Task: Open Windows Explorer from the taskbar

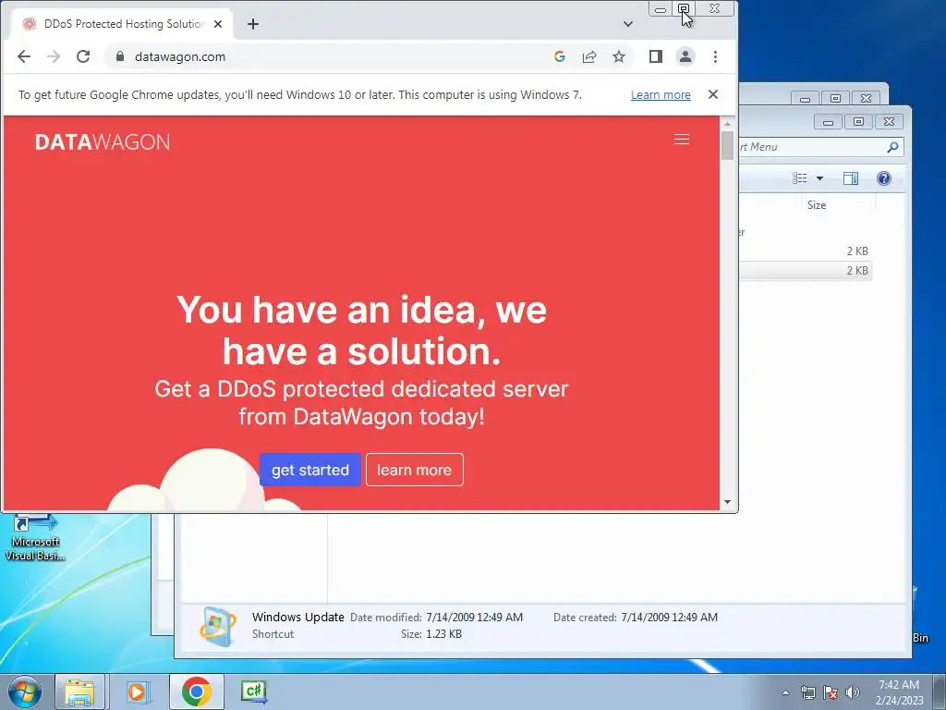Action: point(79,692)
